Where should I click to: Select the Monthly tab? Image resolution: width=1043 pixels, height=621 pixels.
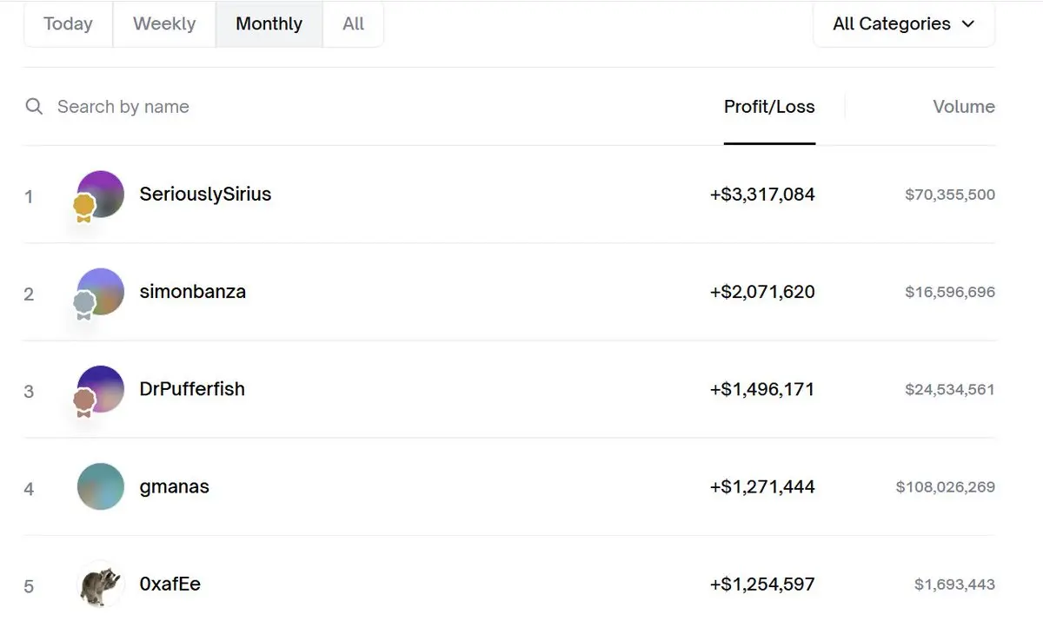click(269, 23)
